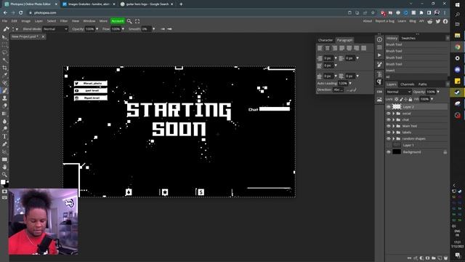This screenshot has height=262, width=465.
Task: Hide the chat folder layer
Action: pos(389,119)
